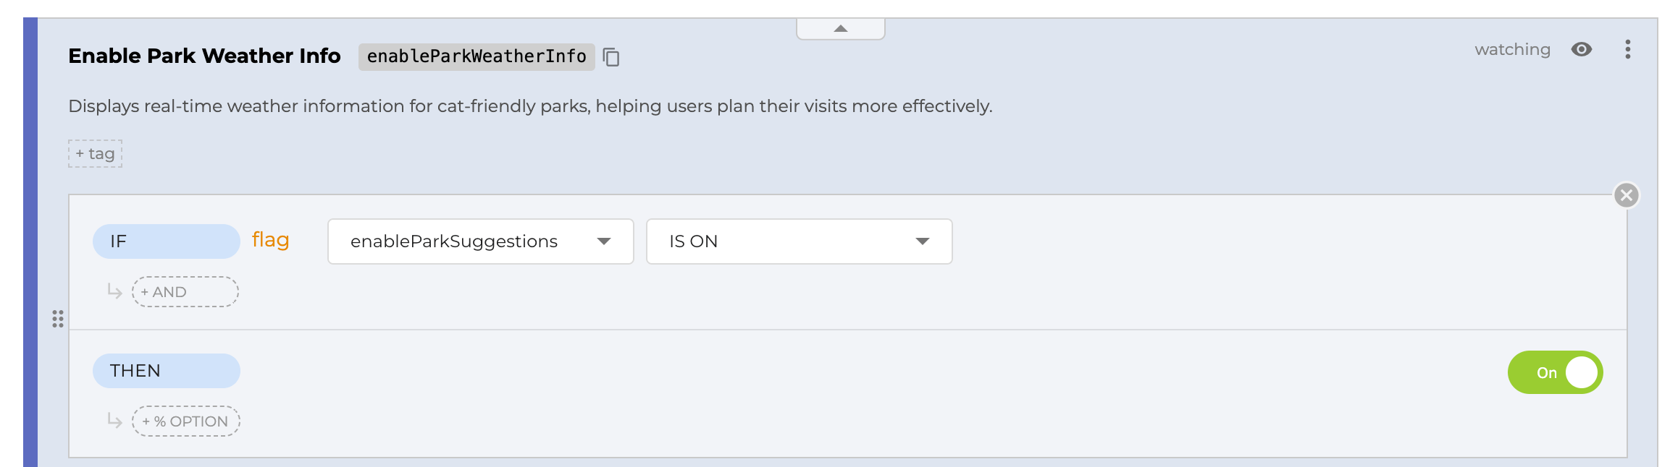Select the enableParkWeatherInfo key chip
The height and width of the screenshot is (467, 1670).
(476, 56)
